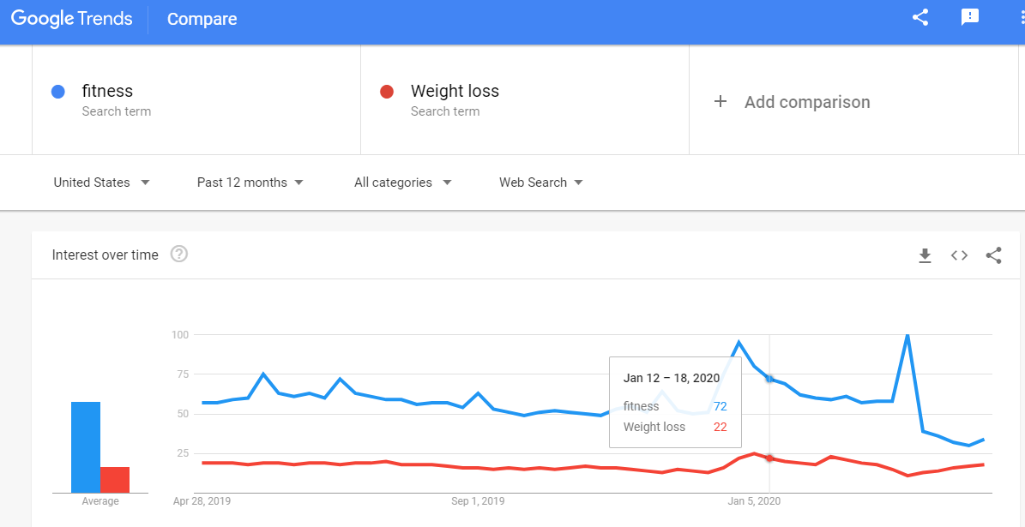Image resolution: width=1025 pixels, height=527 pixels.
Task: Share the Interest over time chart
Action: 993,255
